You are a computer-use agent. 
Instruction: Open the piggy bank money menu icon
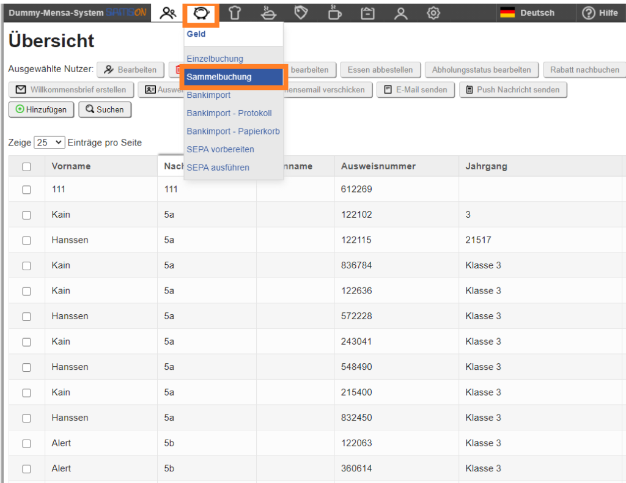pyautogui.click(x=201, y=13)
